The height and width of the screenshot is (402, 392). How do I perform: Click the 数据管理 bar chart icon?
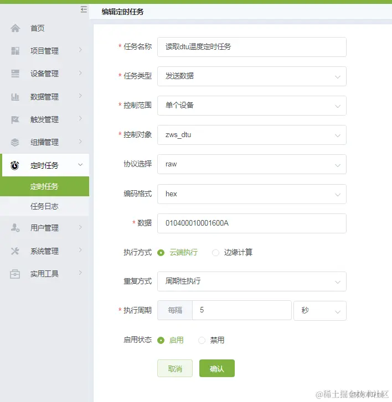coord(15,97)
